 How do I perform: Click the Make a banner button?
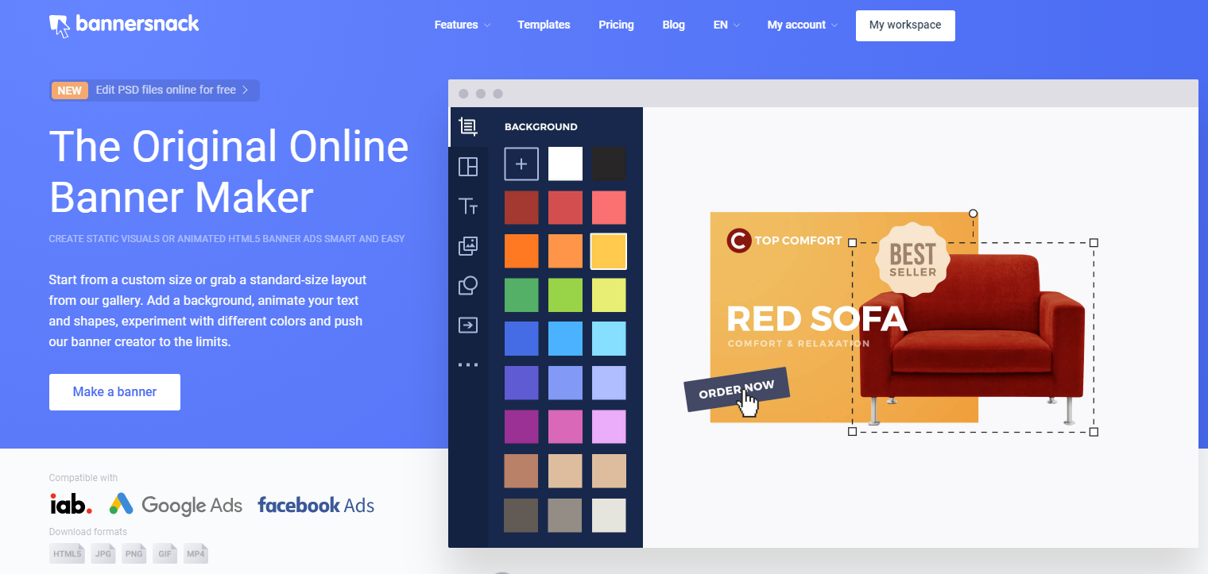tap(114, 392)
